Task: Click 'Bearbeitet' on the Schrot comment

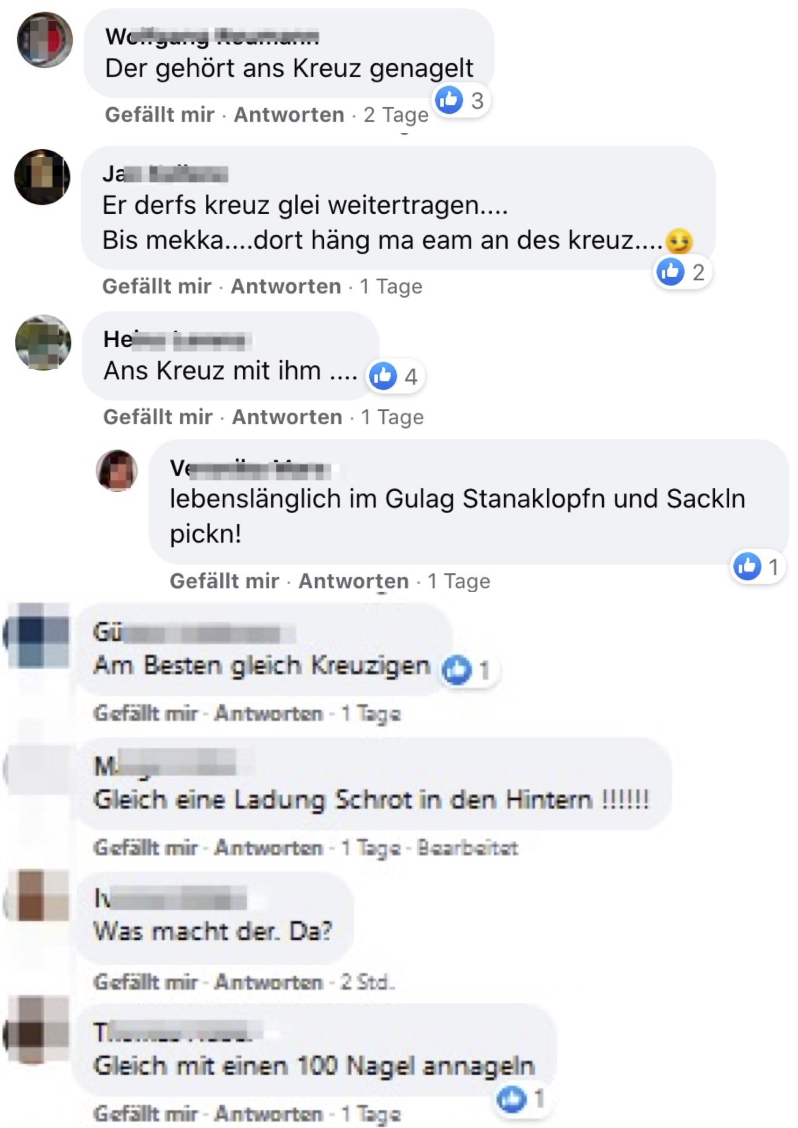Action: coord(468,847)
